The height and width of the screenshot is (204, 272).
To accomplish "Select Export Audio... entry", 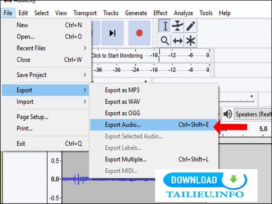I will pos(154,125).
